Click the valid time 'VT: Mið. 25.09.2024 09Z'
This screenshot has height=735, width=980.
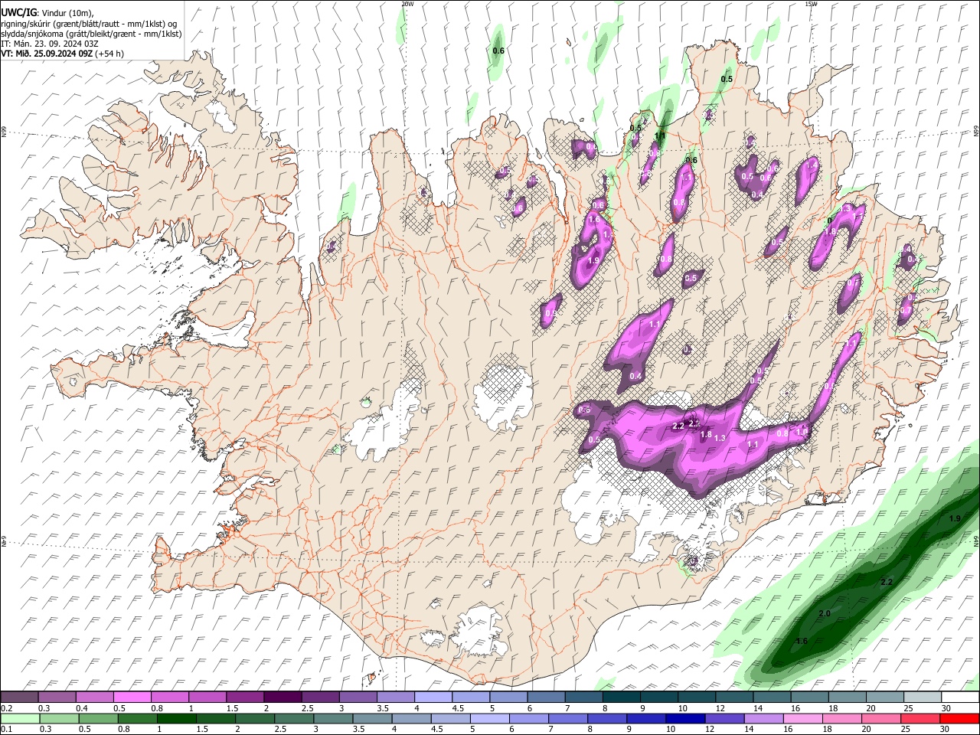[x=47, y=54]
